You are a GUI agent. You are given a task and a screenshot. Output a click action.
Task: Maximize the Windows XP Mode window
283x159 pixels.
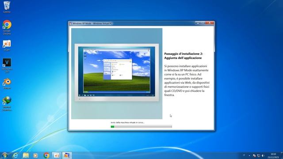(x=203, y=23)
